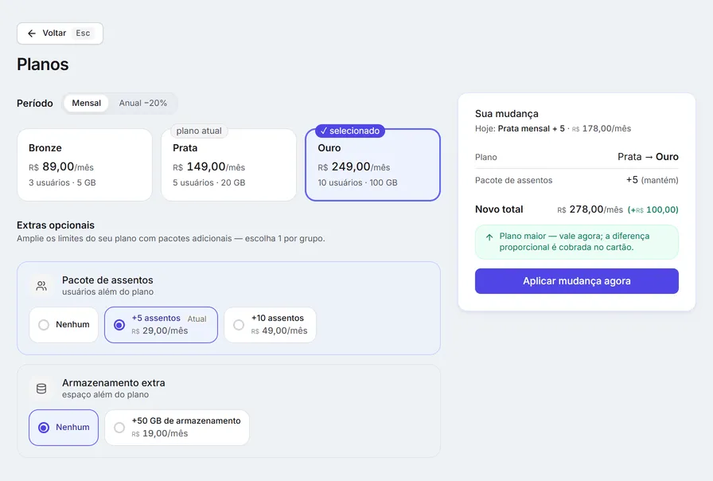Screen dimensions: 713x481
Task: Select the Mensal billing period
Action: 87,104
